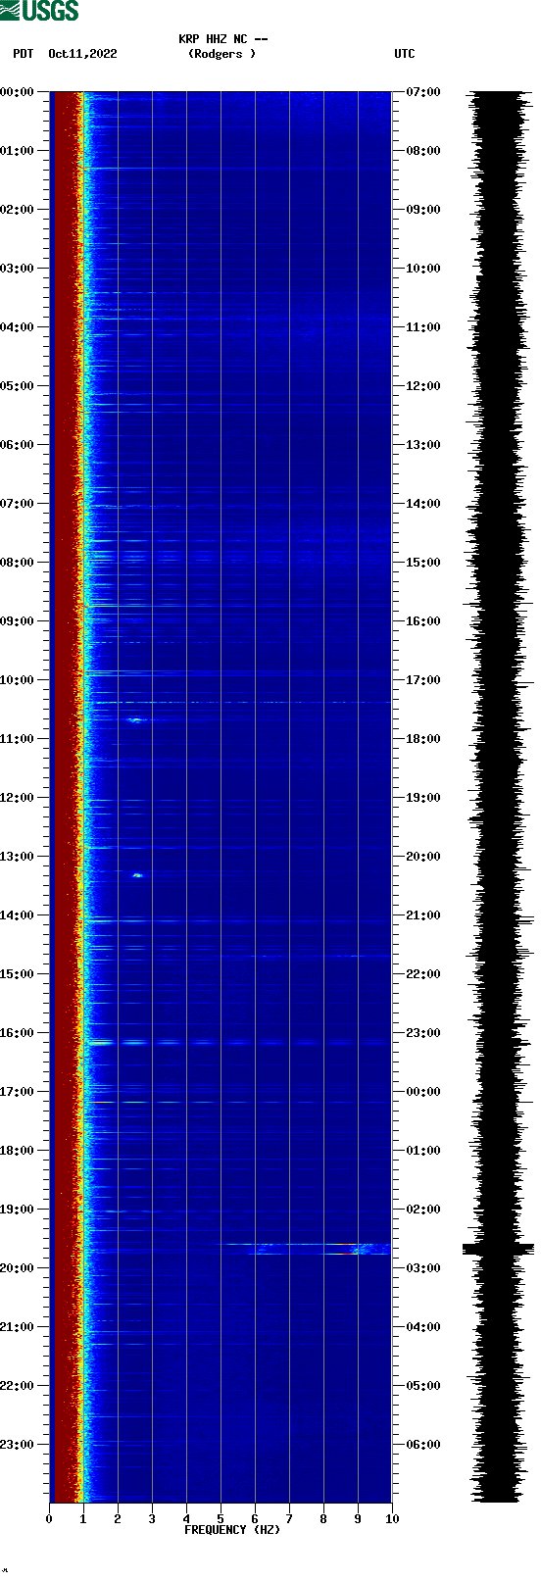Click the 05:00 UTC time label
This screenshot has height=1581, width=541.
tap(423, 1386)
